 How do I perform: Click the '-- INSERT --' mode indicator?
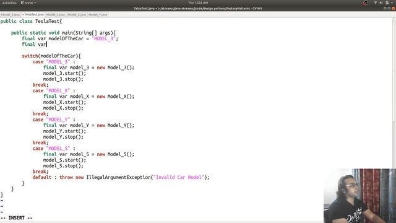17,217
